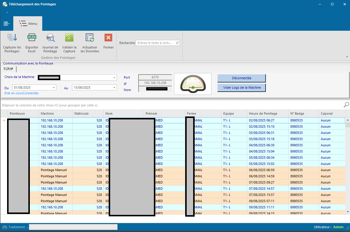Click the Capturer les Pointages icon

point(12,38)
